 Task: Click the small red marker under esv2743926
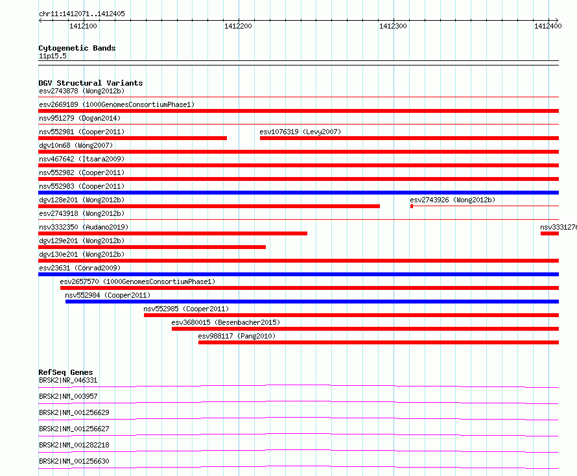(412, 206)
